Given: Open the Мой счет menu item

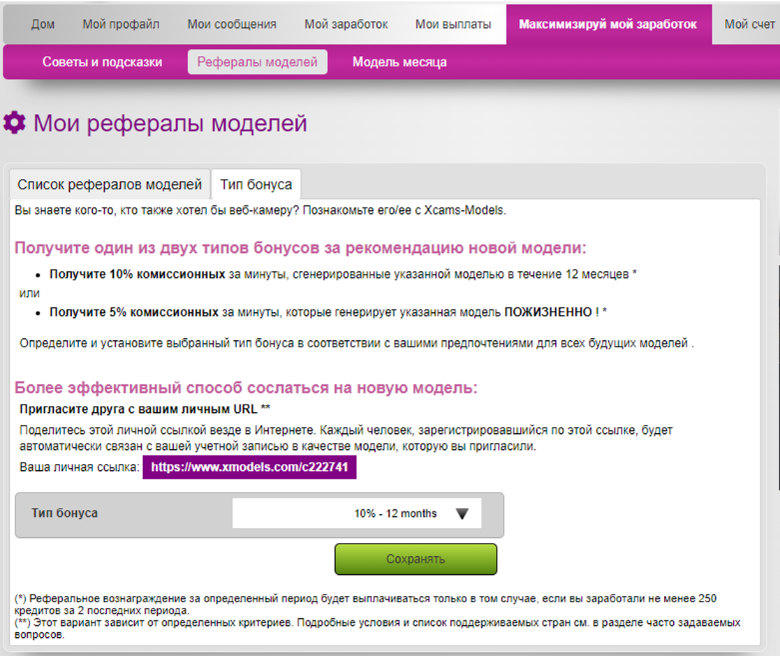Looking at the screenshot, I should coord(750,24).
